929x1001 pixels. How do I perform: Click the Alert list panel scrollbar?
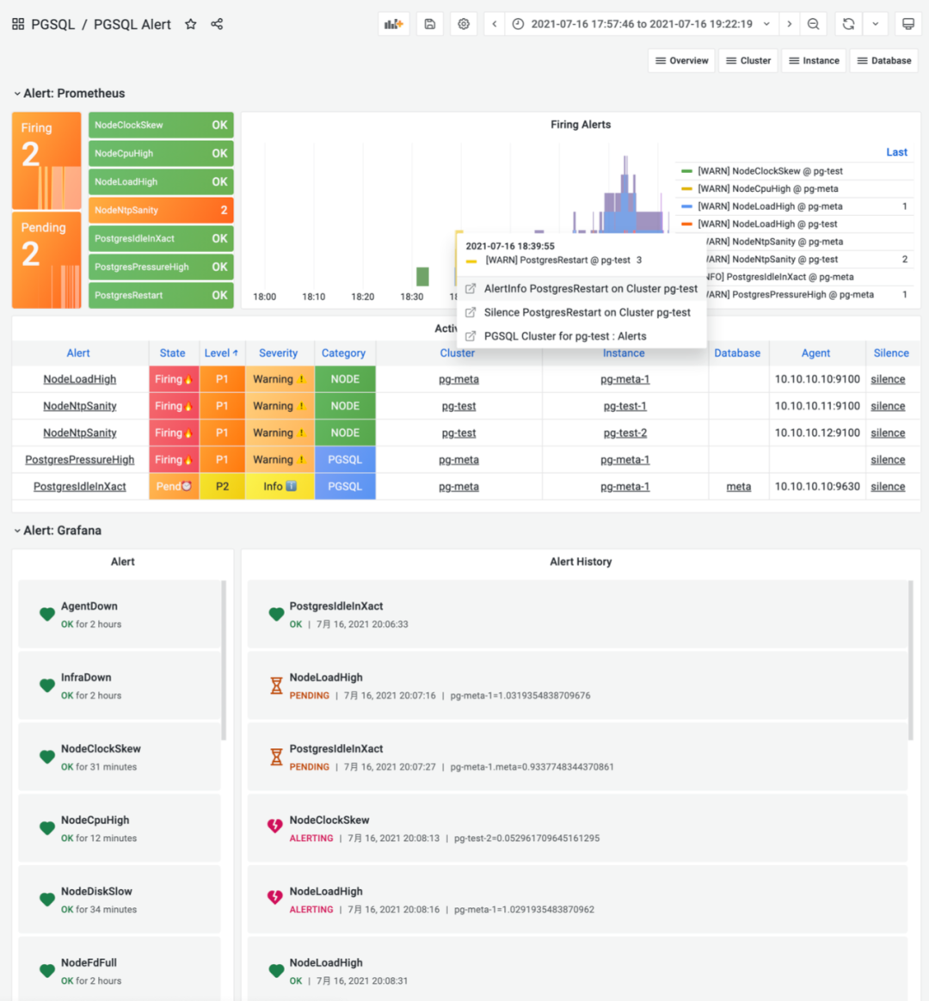click(x=224, y=660)
